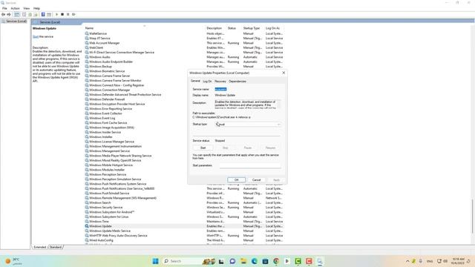The width and height of the screenshot is (475, 267).
Task: Click the Back arrow in Services toolbar
Action: [3, 15]
